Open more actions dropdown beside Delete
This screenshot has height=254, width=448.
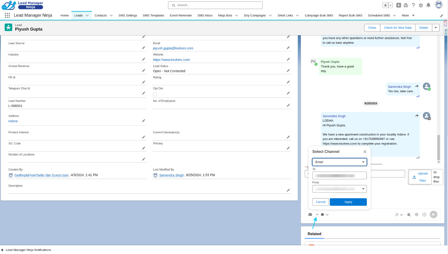click(436, 28)
